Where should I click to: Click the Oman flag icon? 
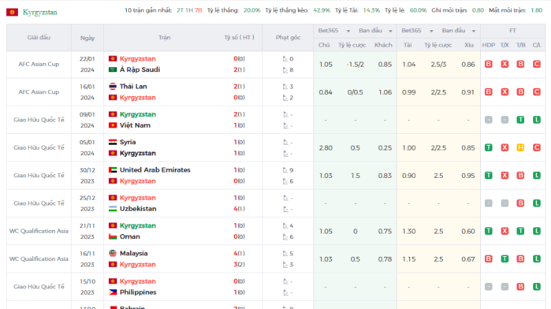coord(112,236)
